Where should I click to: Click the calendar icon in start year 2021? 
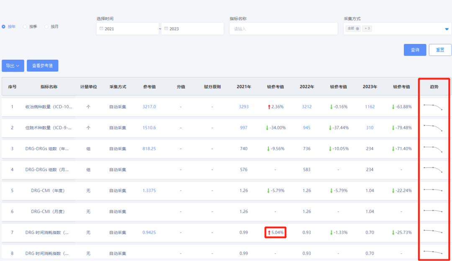(x=101, y=29)
